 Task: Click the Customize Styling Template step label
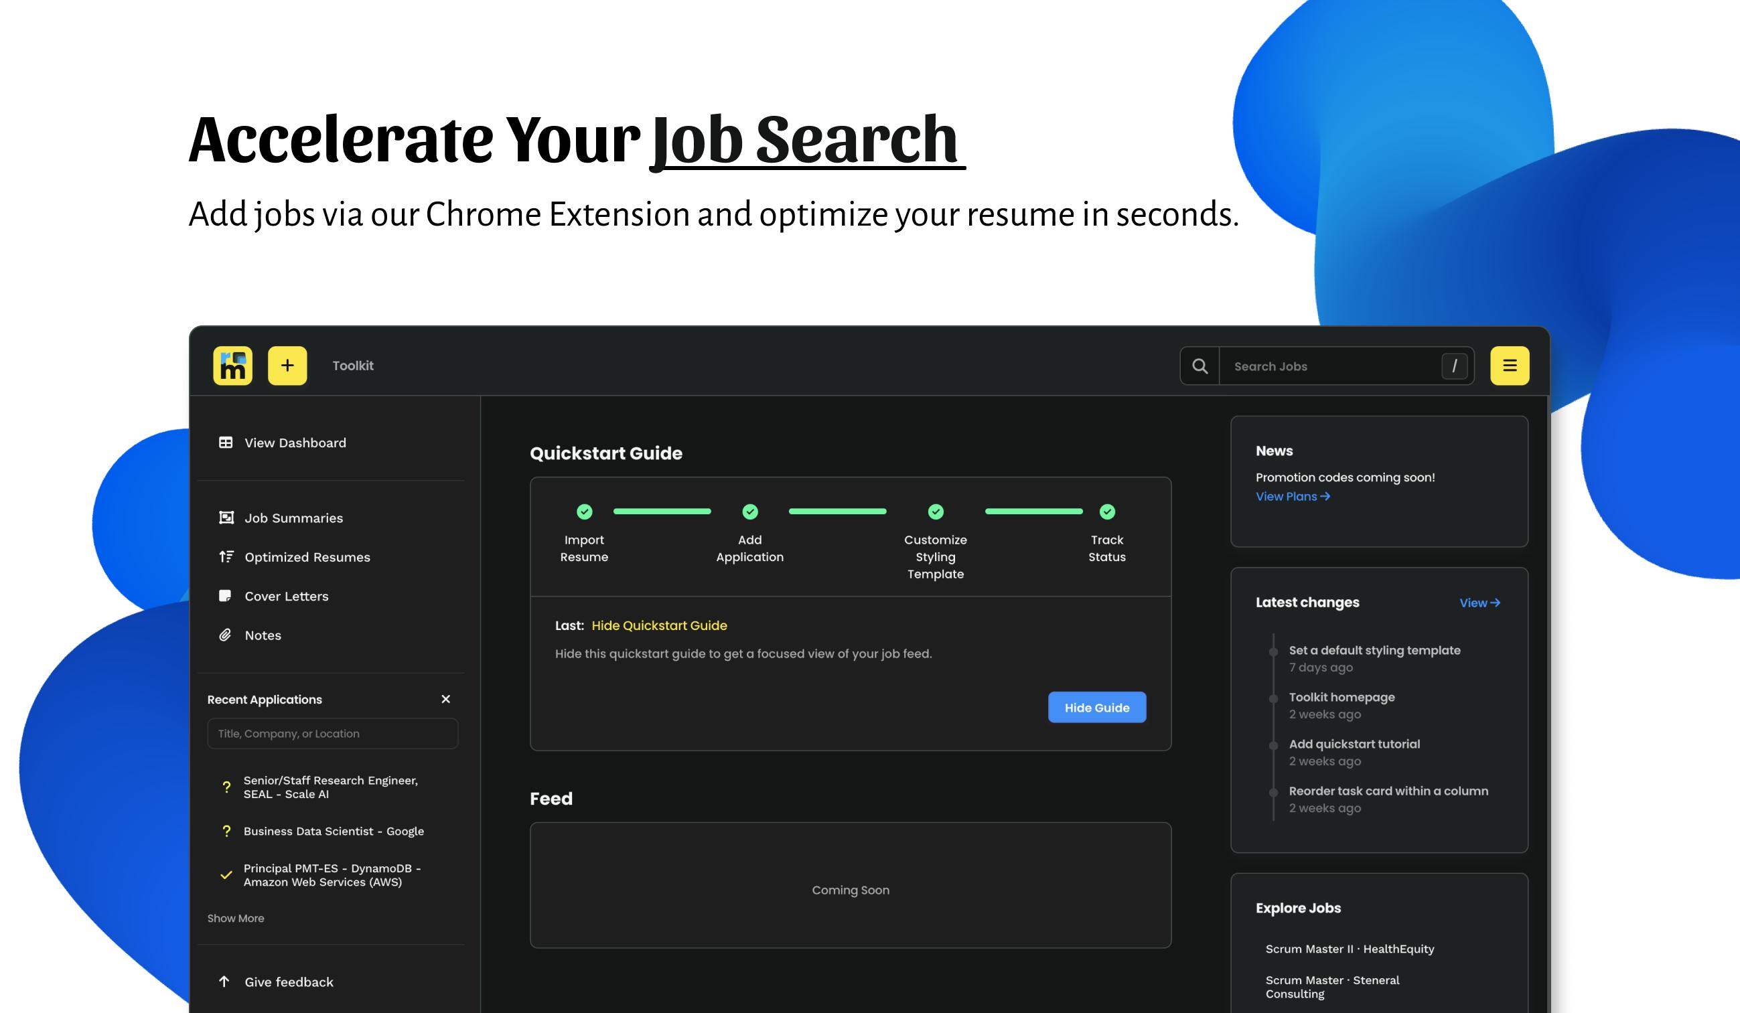pyautogui.click(x=936, y=556)
